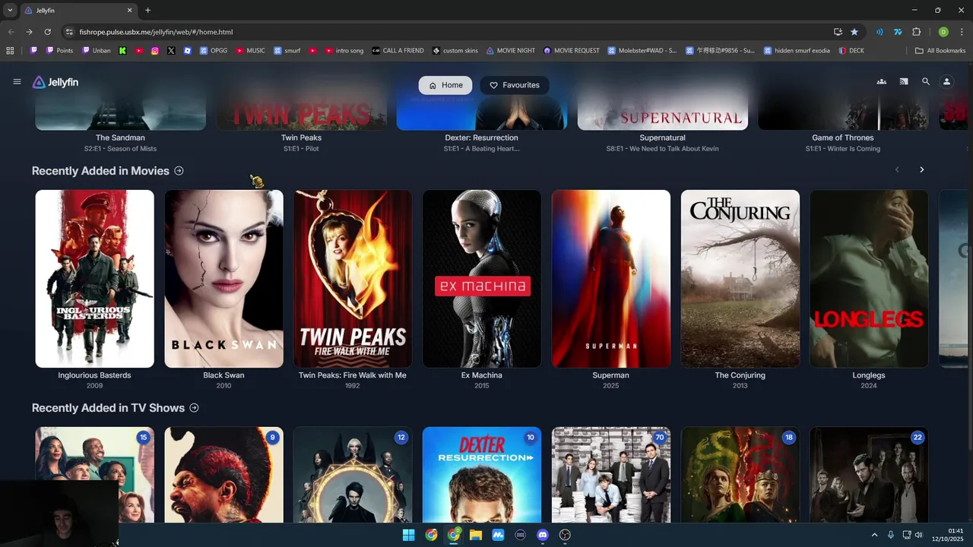The image size is (973, 547).
Task: Open the user profile icon in Jellyfin
Action: coord(947,82)
